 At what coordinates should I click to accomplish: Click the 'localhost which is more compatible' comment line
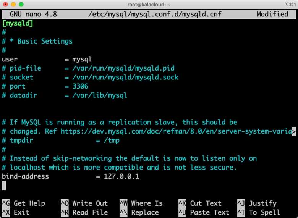pos(120,168)
